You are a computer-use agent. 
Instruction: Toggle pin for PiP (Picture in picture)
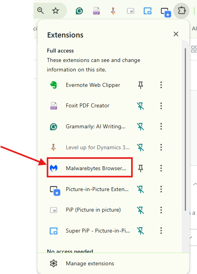tap(141, 210)
